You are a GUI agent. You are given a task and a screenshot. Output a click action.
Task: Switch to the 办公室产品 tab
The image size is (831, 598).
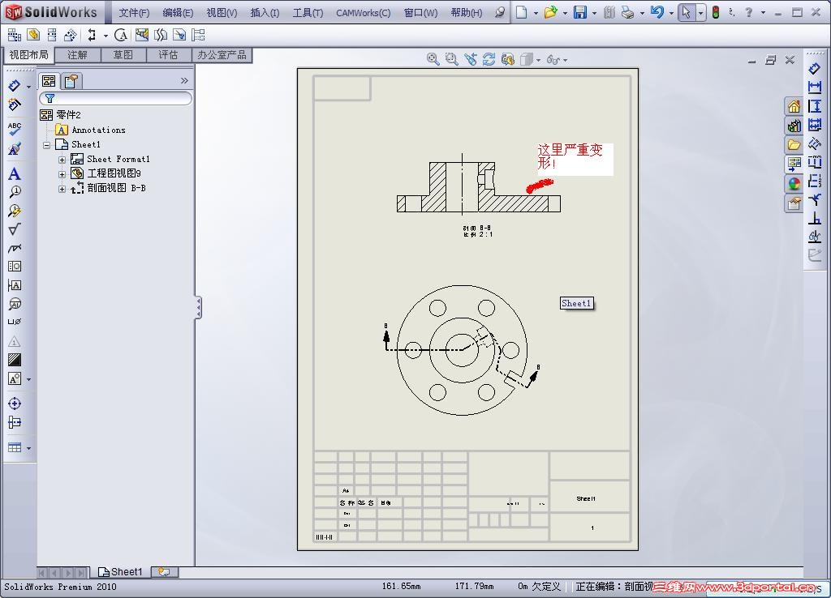point(222,55)
